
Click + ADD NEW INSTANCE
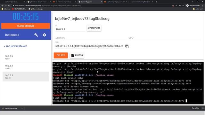click(15, 46)
